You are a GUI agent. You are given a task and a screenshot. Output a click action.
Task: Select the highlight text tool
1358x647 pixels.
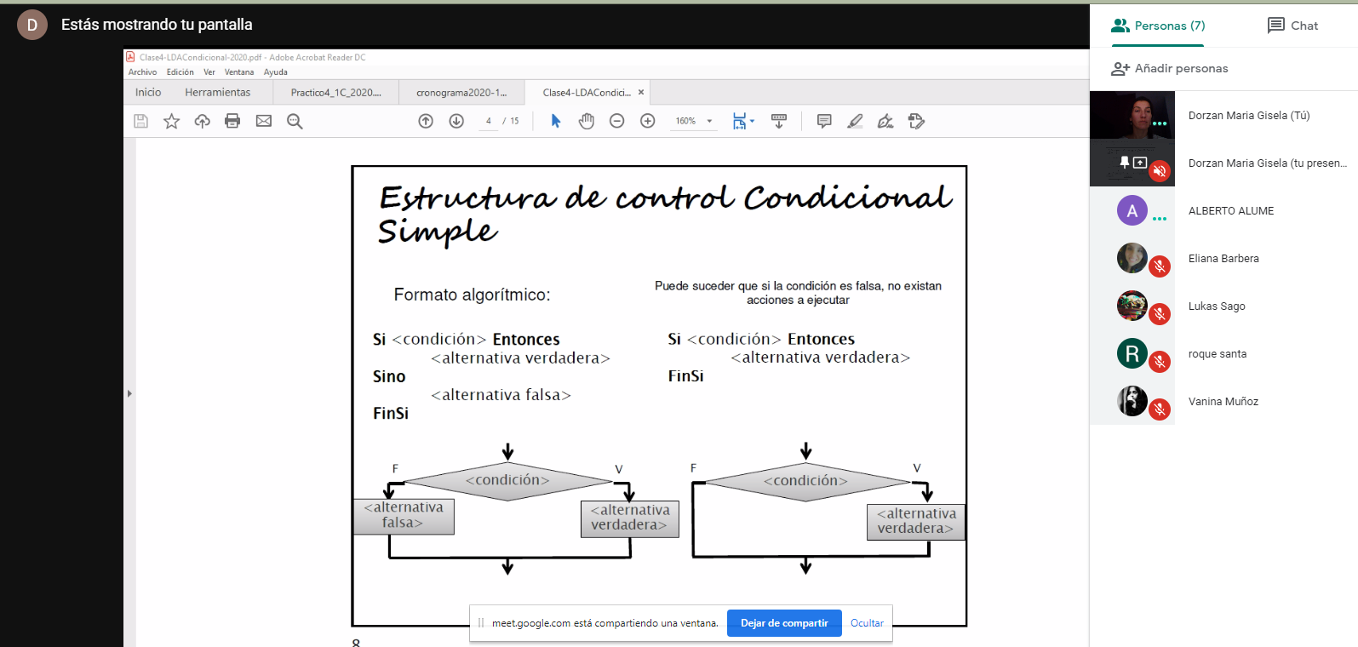pos(855,121)
